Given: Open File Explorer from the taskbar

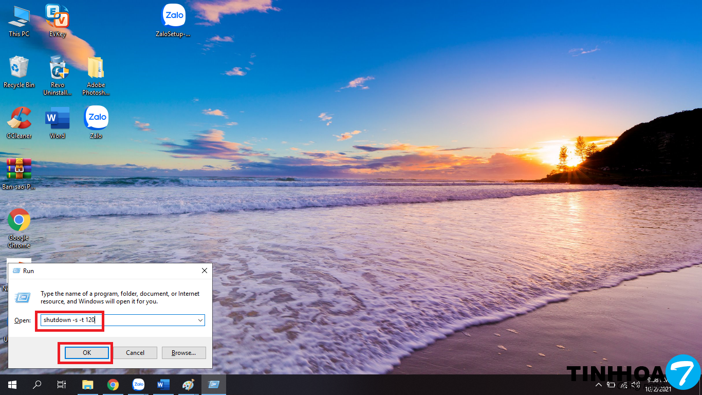Looking at the screenshot, I should [88, 385].
